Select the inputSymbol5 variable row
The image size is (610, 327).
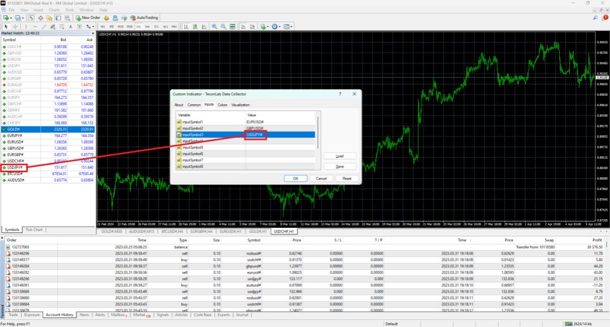[245, 147]
